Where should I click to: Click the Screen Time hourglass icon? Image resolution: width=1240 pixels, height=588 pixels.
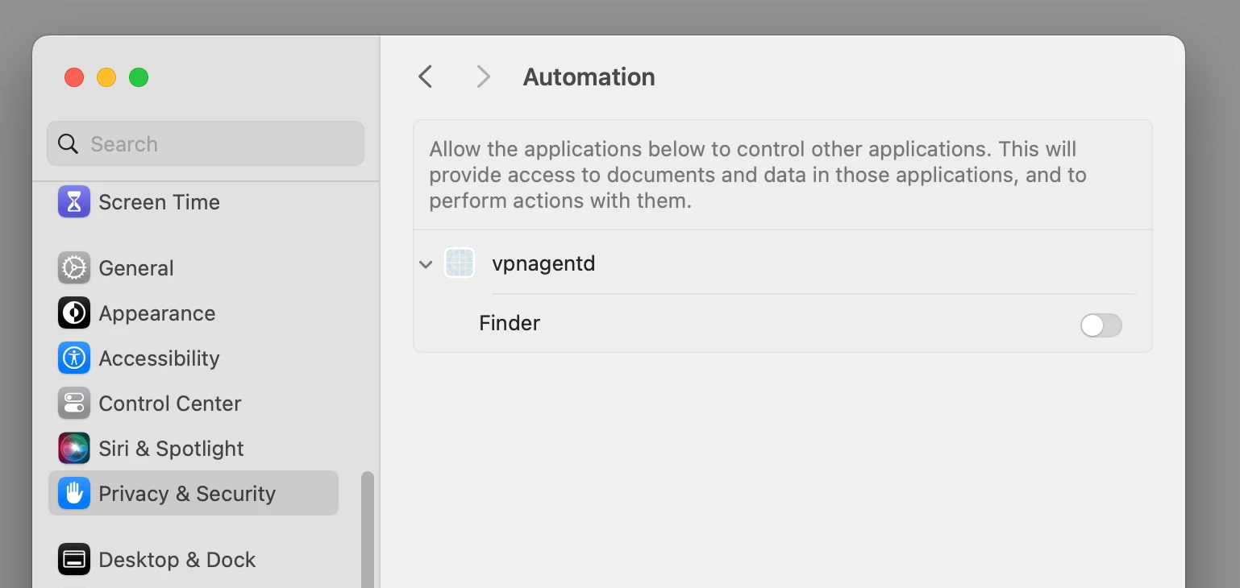tap(74, 201)
